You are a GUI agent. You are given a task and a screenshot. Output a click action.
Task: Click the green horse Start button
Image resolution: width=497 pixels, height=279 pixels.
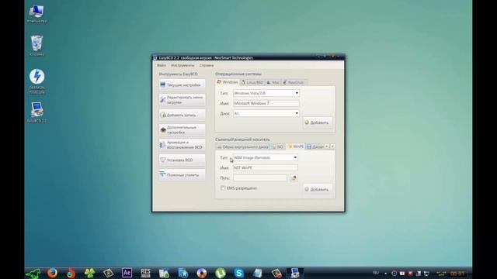[33, 273]
